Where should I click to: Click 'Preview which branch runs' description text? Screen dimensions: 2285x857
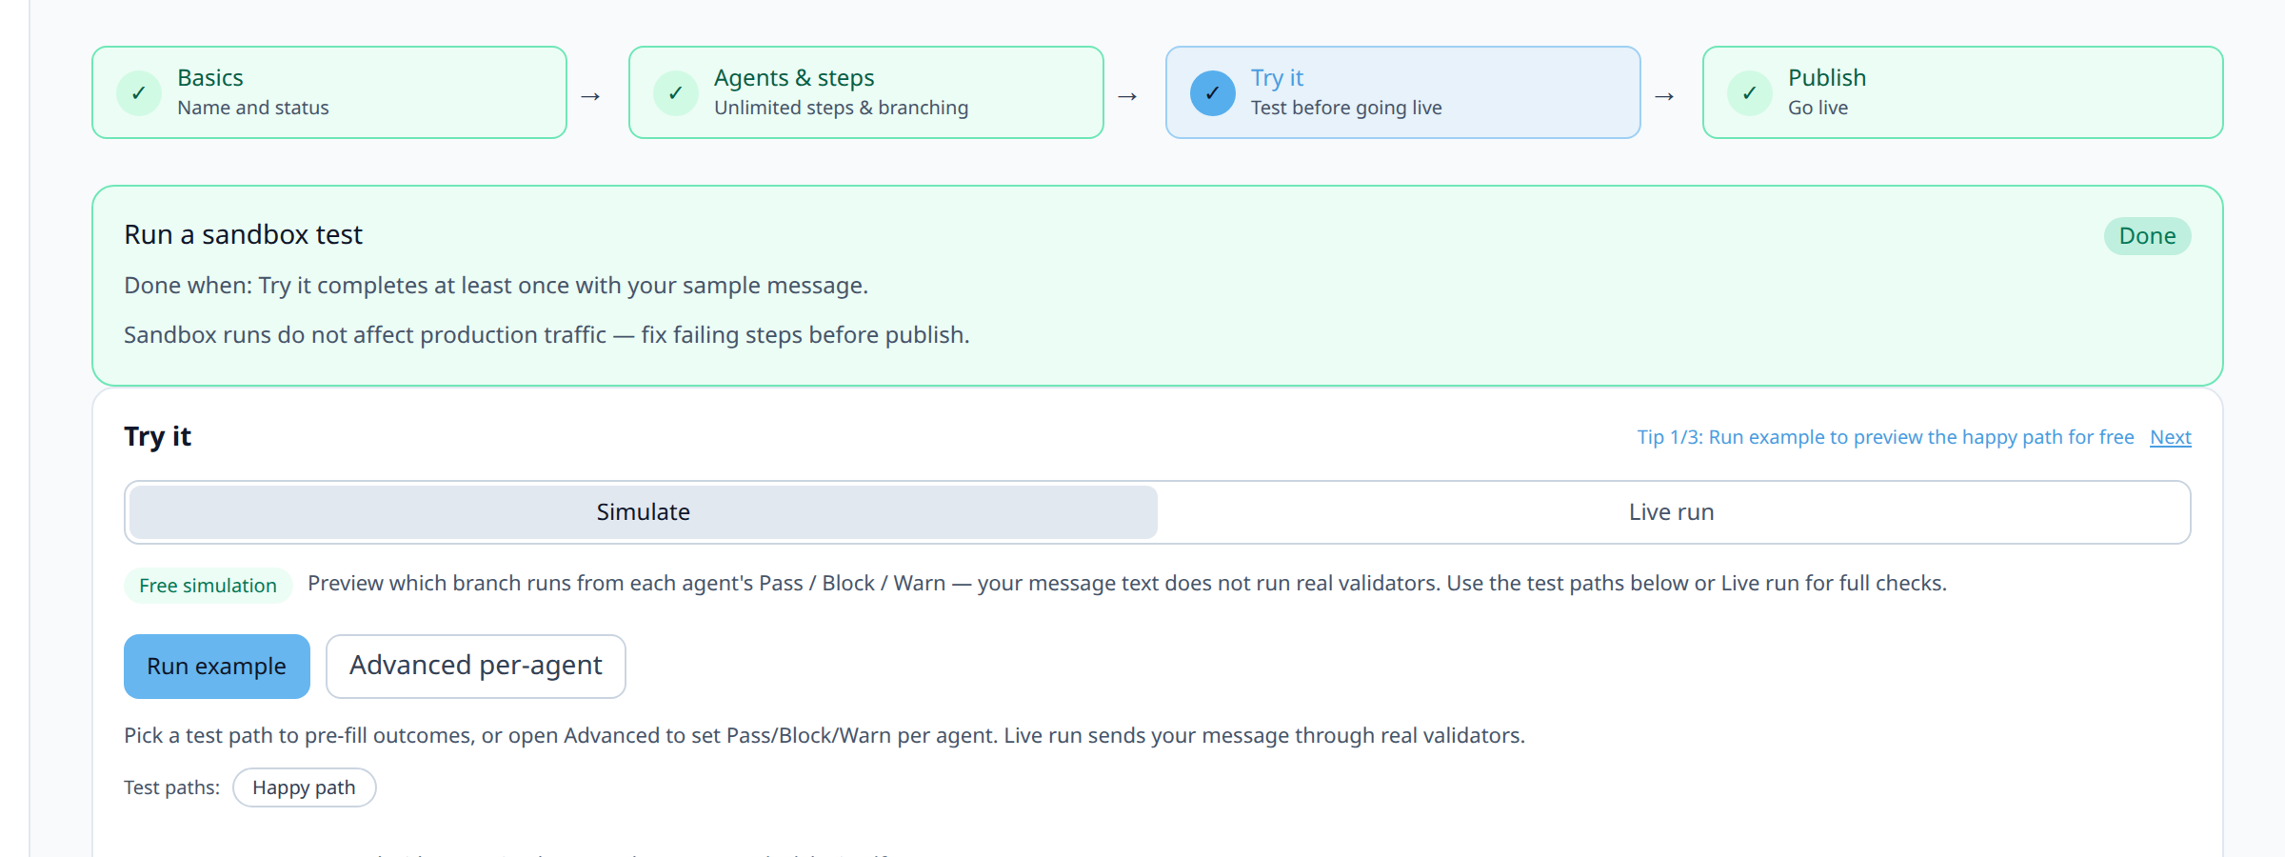click(1127, 584)
